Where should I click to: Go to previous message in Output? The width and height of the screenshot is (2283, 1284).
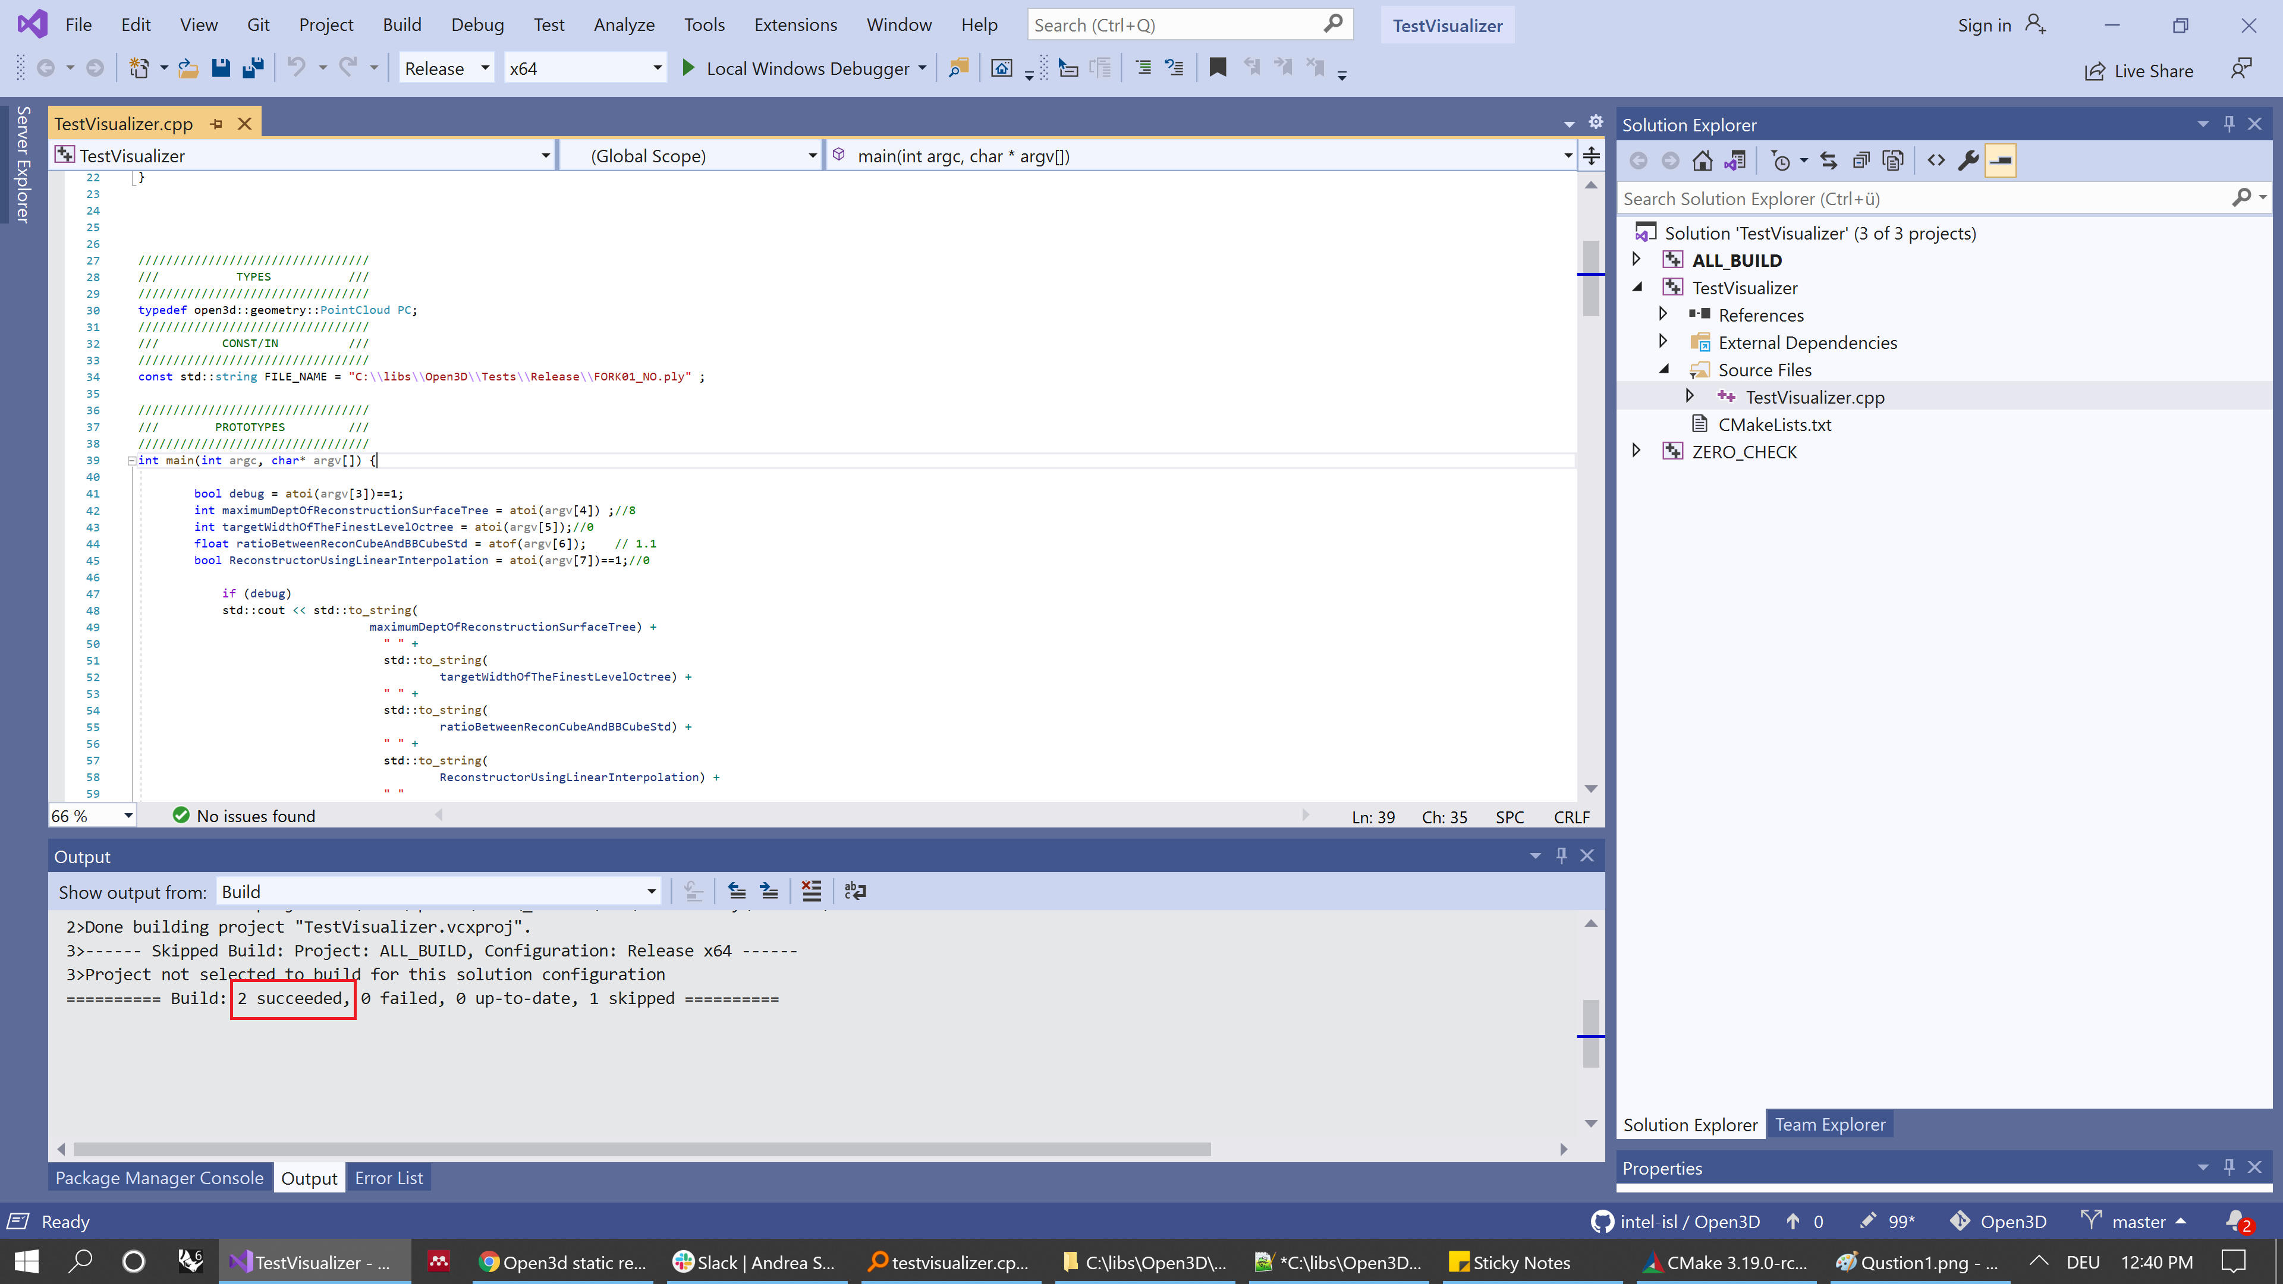737,890
